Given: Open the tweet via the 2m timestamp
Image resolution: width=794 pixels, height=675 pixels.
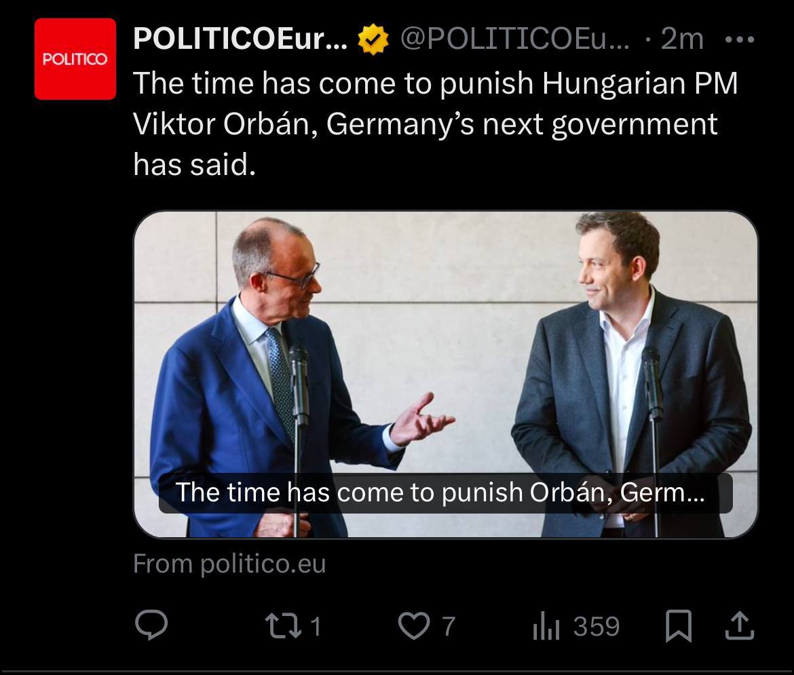Looking at the screenshot, I should (681, 40).
